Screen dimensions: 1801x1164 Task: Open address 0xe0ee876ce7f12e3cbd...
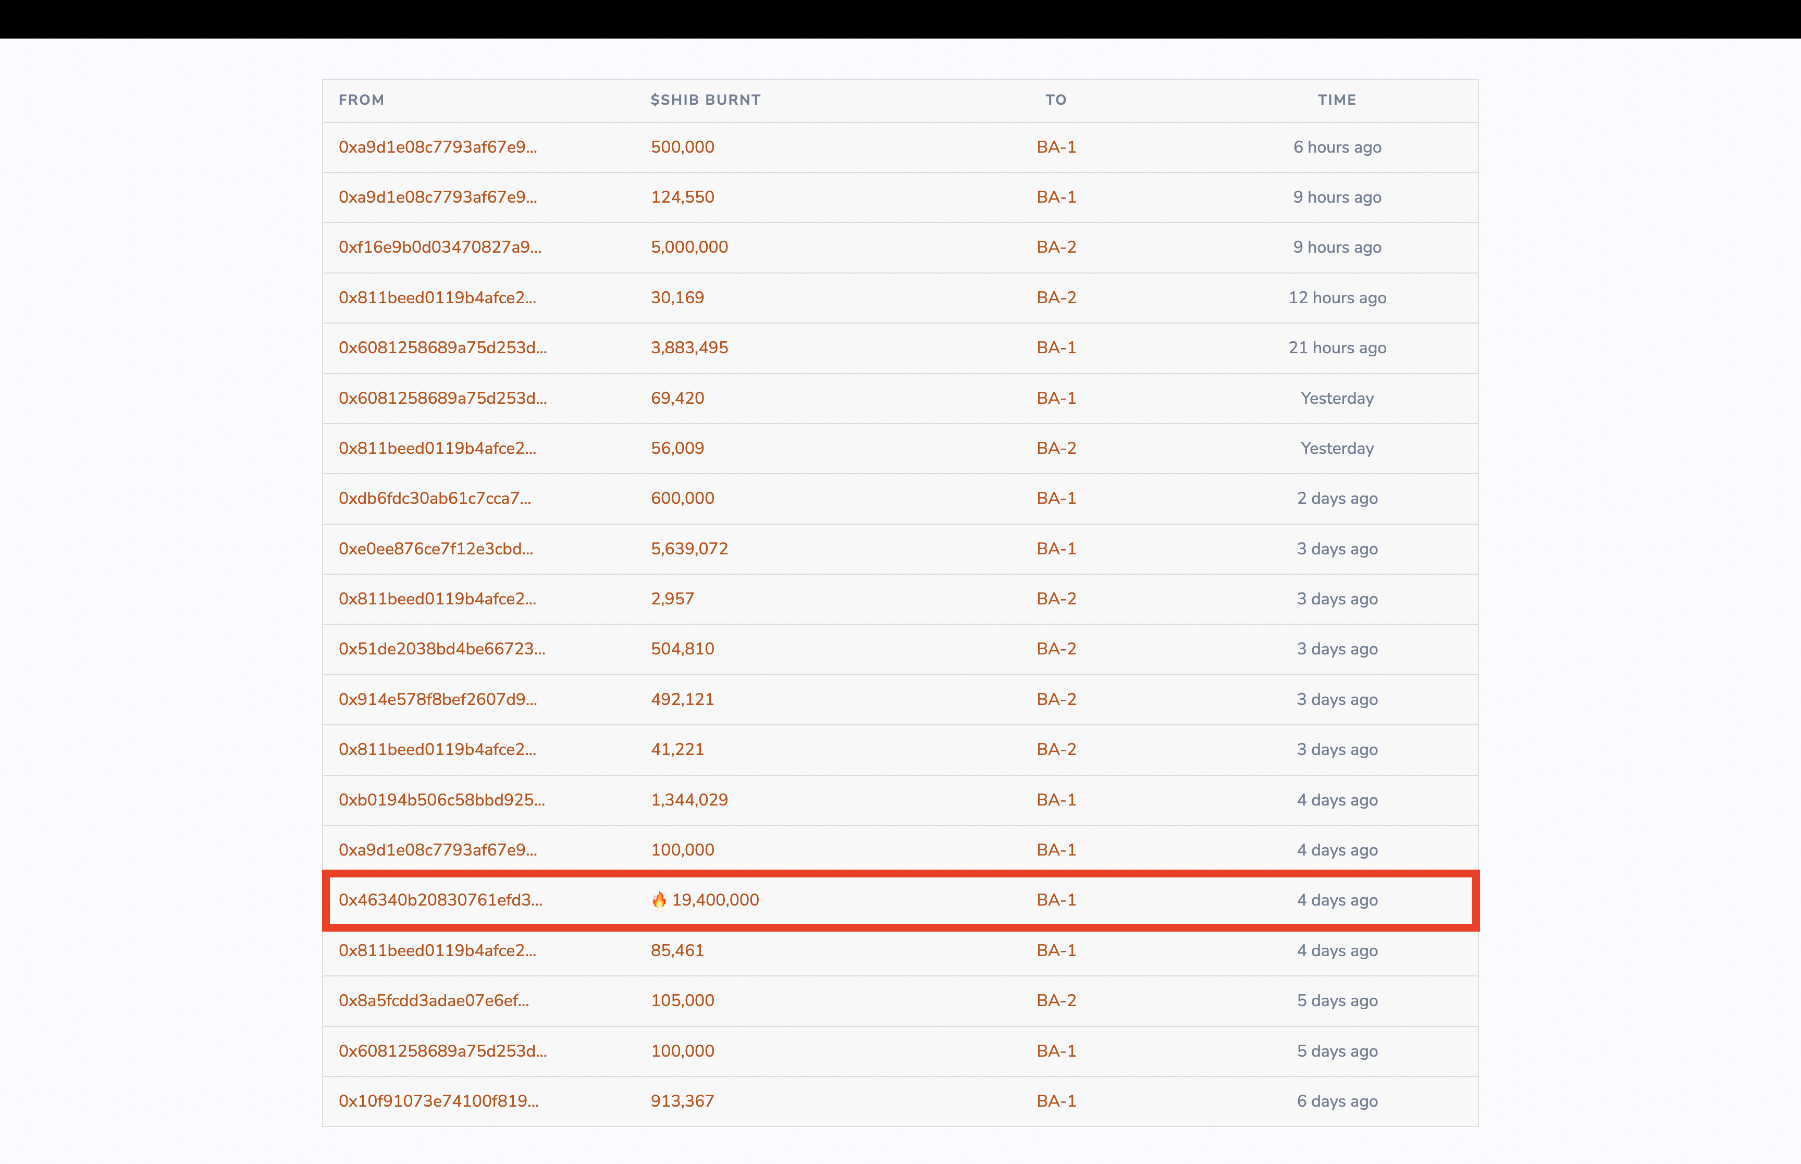coord(435,549)
